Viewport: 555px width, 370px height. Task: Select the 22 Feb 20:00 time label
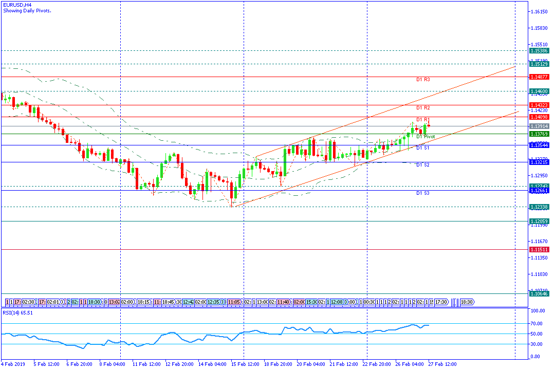coord(377,364)
